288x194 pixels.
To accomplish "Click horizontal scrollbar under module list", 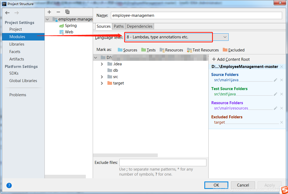I will pyautogui.click(x=65, y=177).
